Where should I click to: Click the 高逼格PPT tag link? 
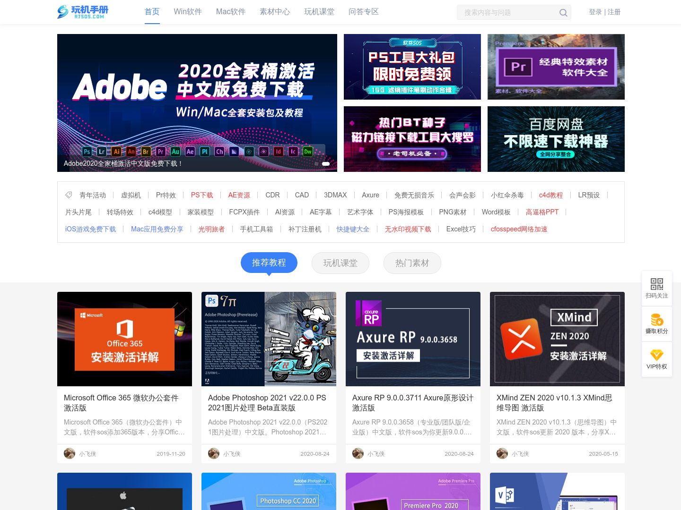(542, 212)
